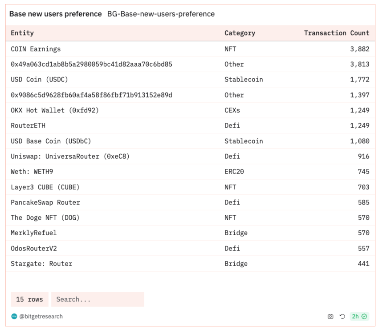This screenshot has width=379, height=330.
Task: Open the Base new users preference title link
Action: (55, 14)
